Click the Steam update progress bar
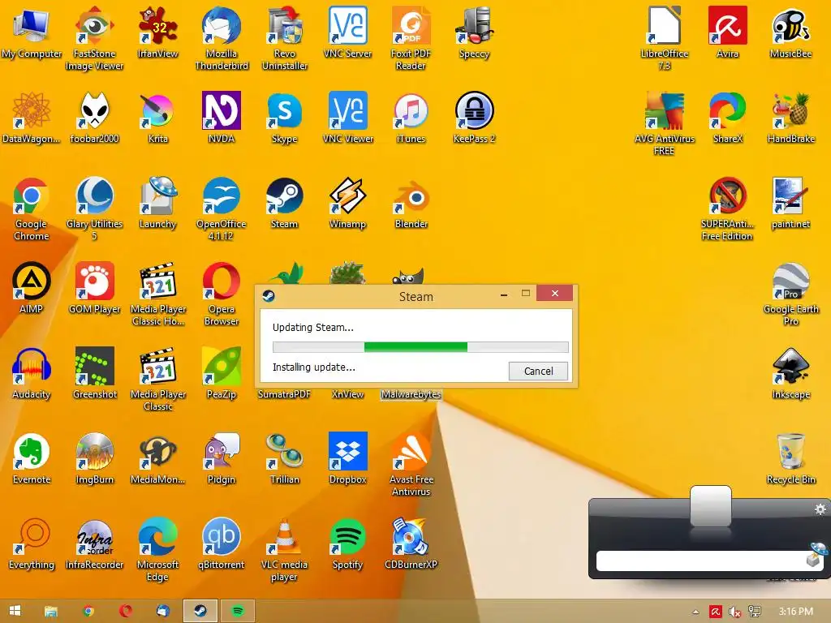 point(420,347)
